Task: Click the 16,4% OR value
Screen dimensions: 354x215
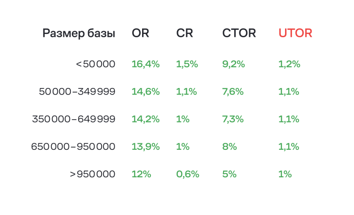Action: [145, 64]
